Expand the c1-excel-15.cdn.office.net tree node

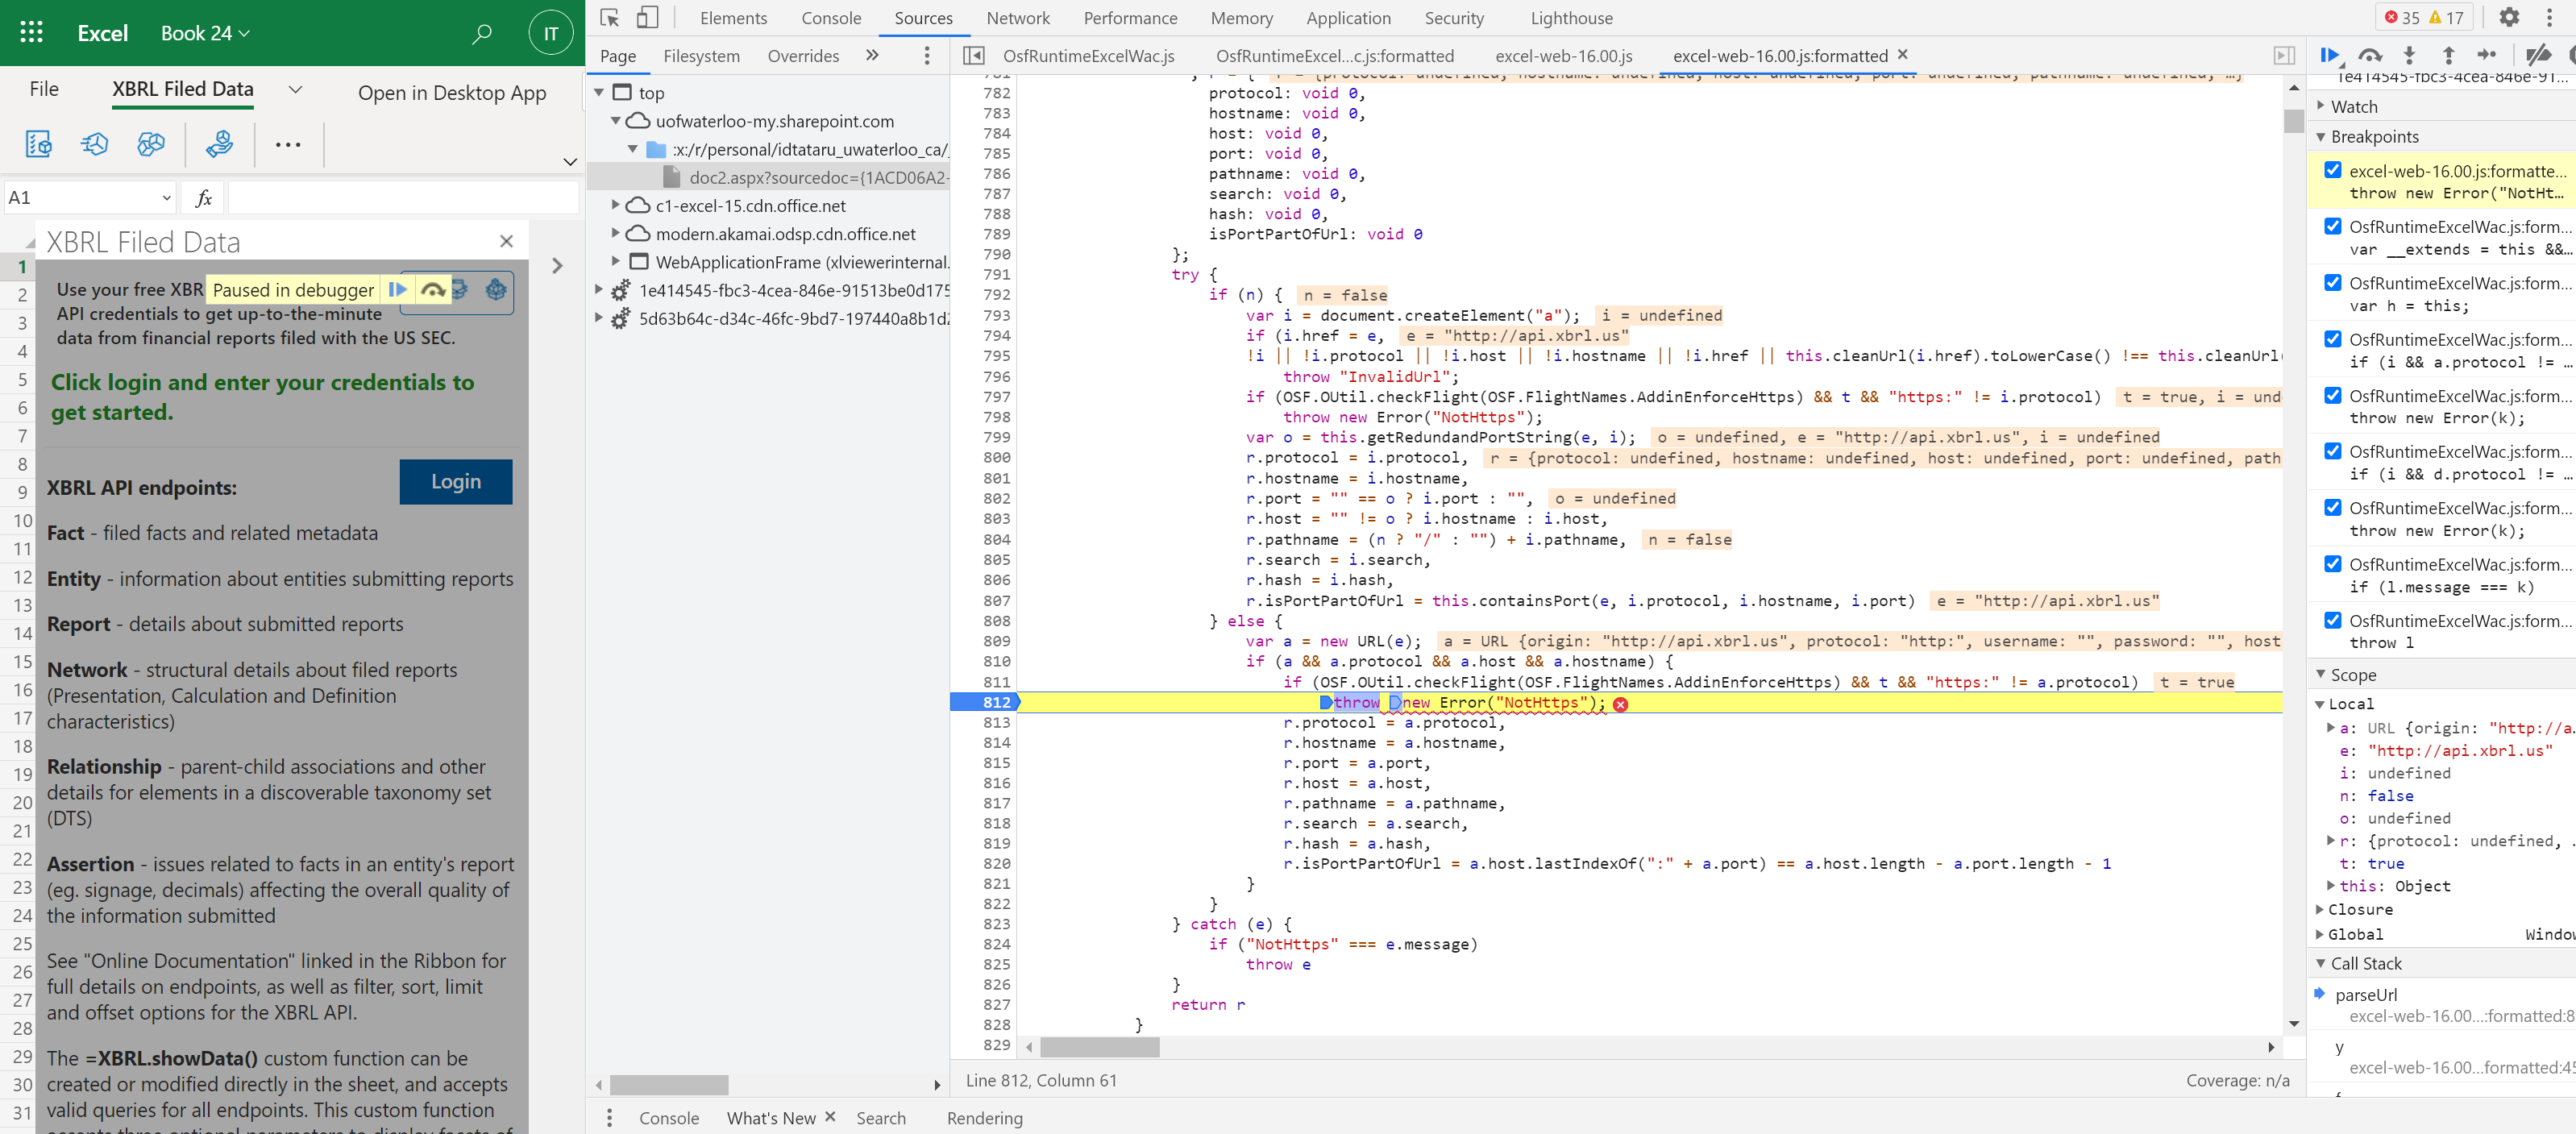(x=616, y=206)
